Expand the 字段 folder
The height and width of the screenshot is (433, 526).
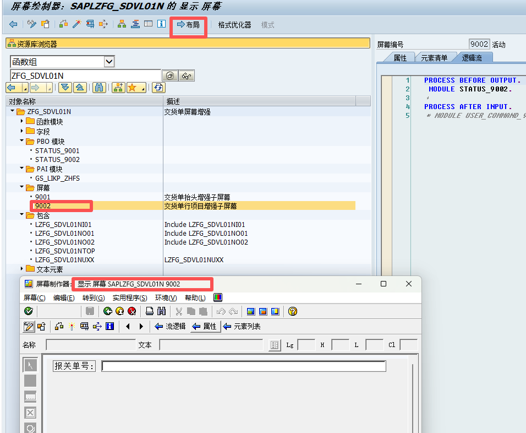tap(21, 131)
